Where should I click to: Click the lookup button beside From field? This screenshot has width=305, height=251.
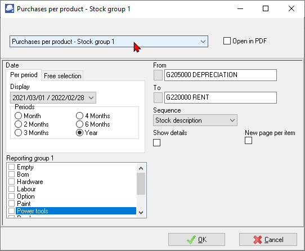[x=158, y=75]
